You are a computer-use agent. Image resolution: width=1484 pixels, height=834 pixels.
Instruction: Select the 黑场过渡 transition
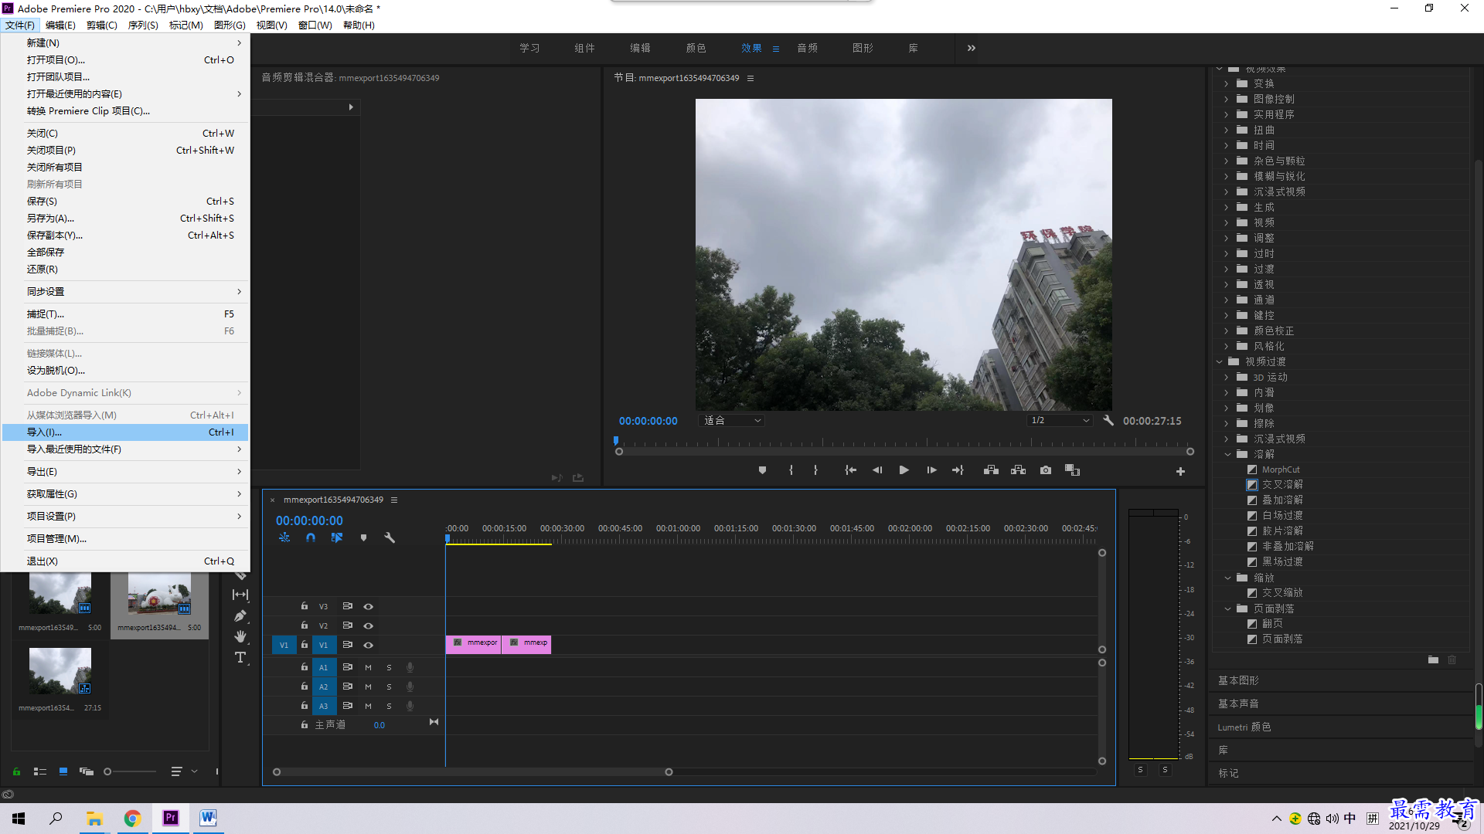click(x=1282, y=562)
